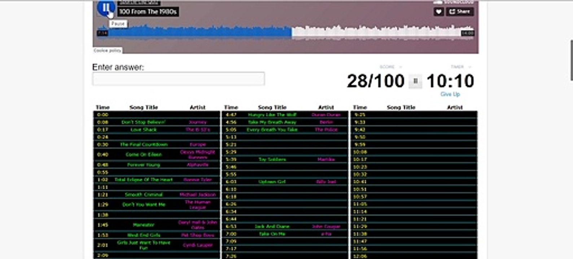Image resolution: width=573 pixels, height=259 pixels.
Task: Focus the Enter answer text box
Action: tap(179, 79)
